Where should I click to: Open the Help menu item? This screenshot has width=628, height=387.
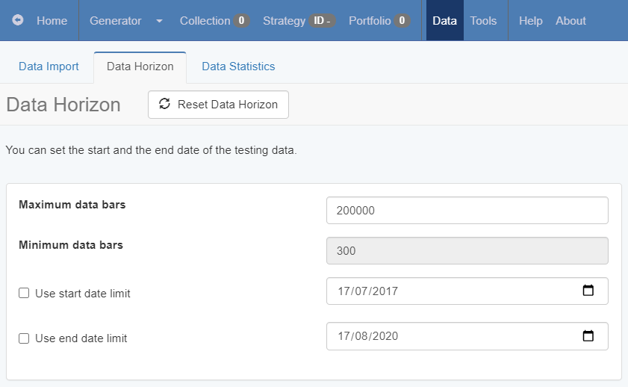tap(530, 21)
